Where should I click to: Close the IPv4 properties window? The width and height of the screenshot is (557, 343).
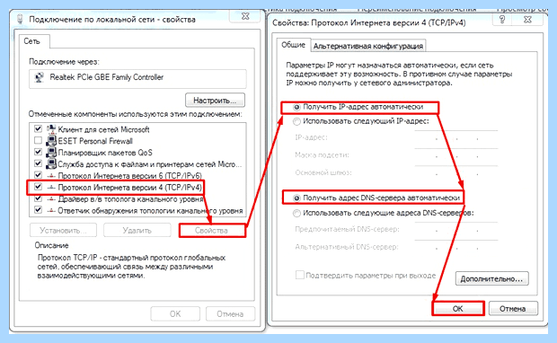(x=527, y=20)
